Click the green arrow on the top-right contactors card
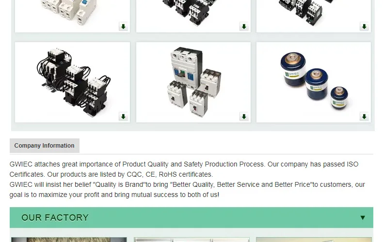Screen dimensions: 383x242 click(x=364, y=27)
